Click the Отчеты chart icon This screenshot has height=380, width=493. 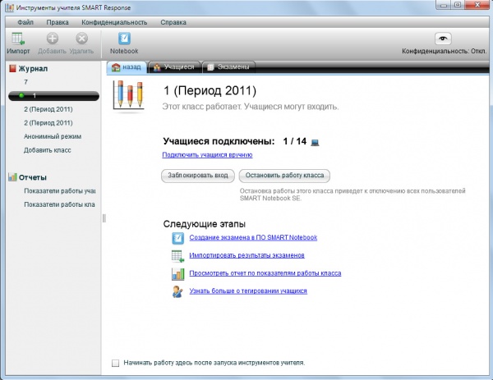[x=12, y=177]
